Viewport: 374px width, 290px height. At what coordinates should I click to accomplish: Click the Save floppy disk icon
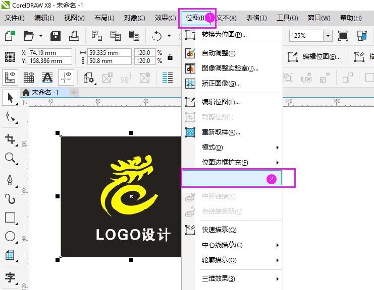pos(56,36)
